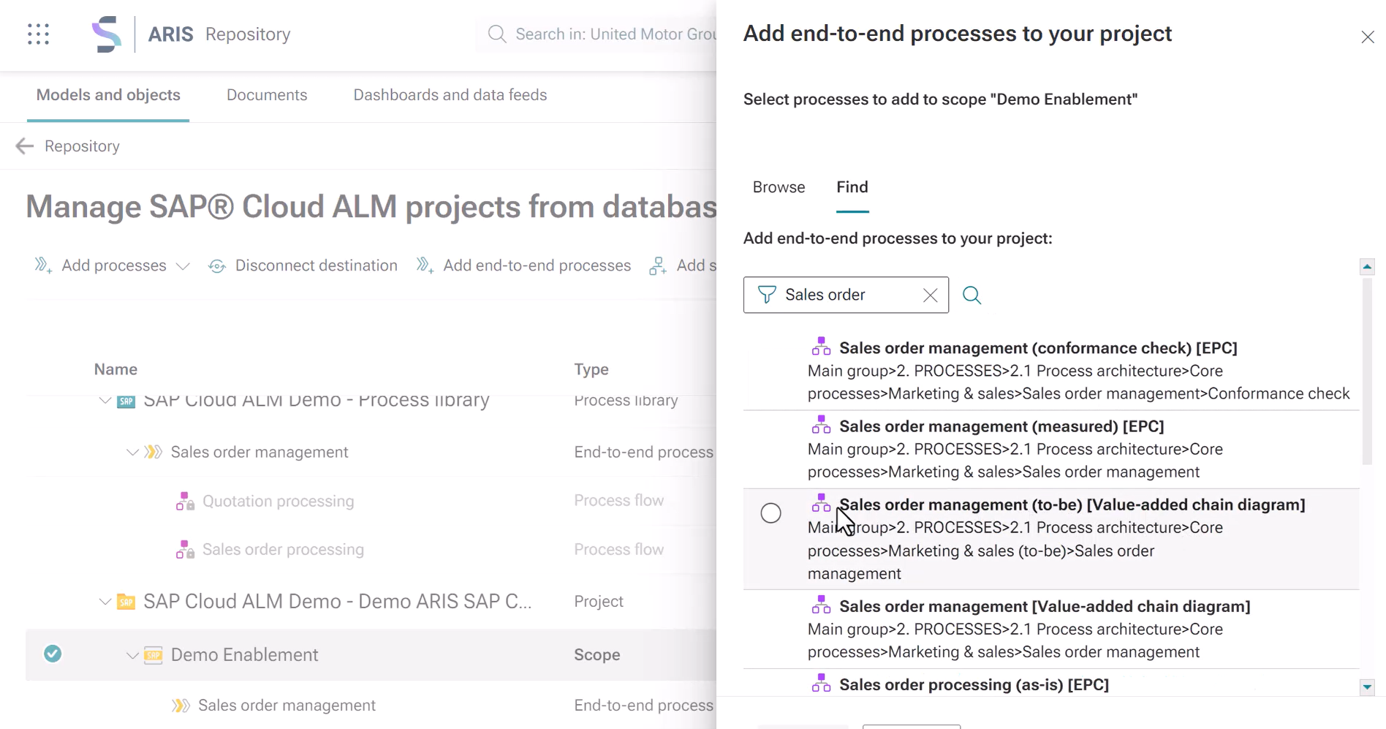Clear the Sales order filter with the X icon
1386x729 pixels.
coord(929,295)
